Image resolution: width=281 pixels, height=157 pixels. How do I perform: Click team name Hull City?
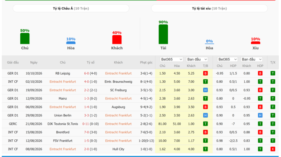(118, 149)
